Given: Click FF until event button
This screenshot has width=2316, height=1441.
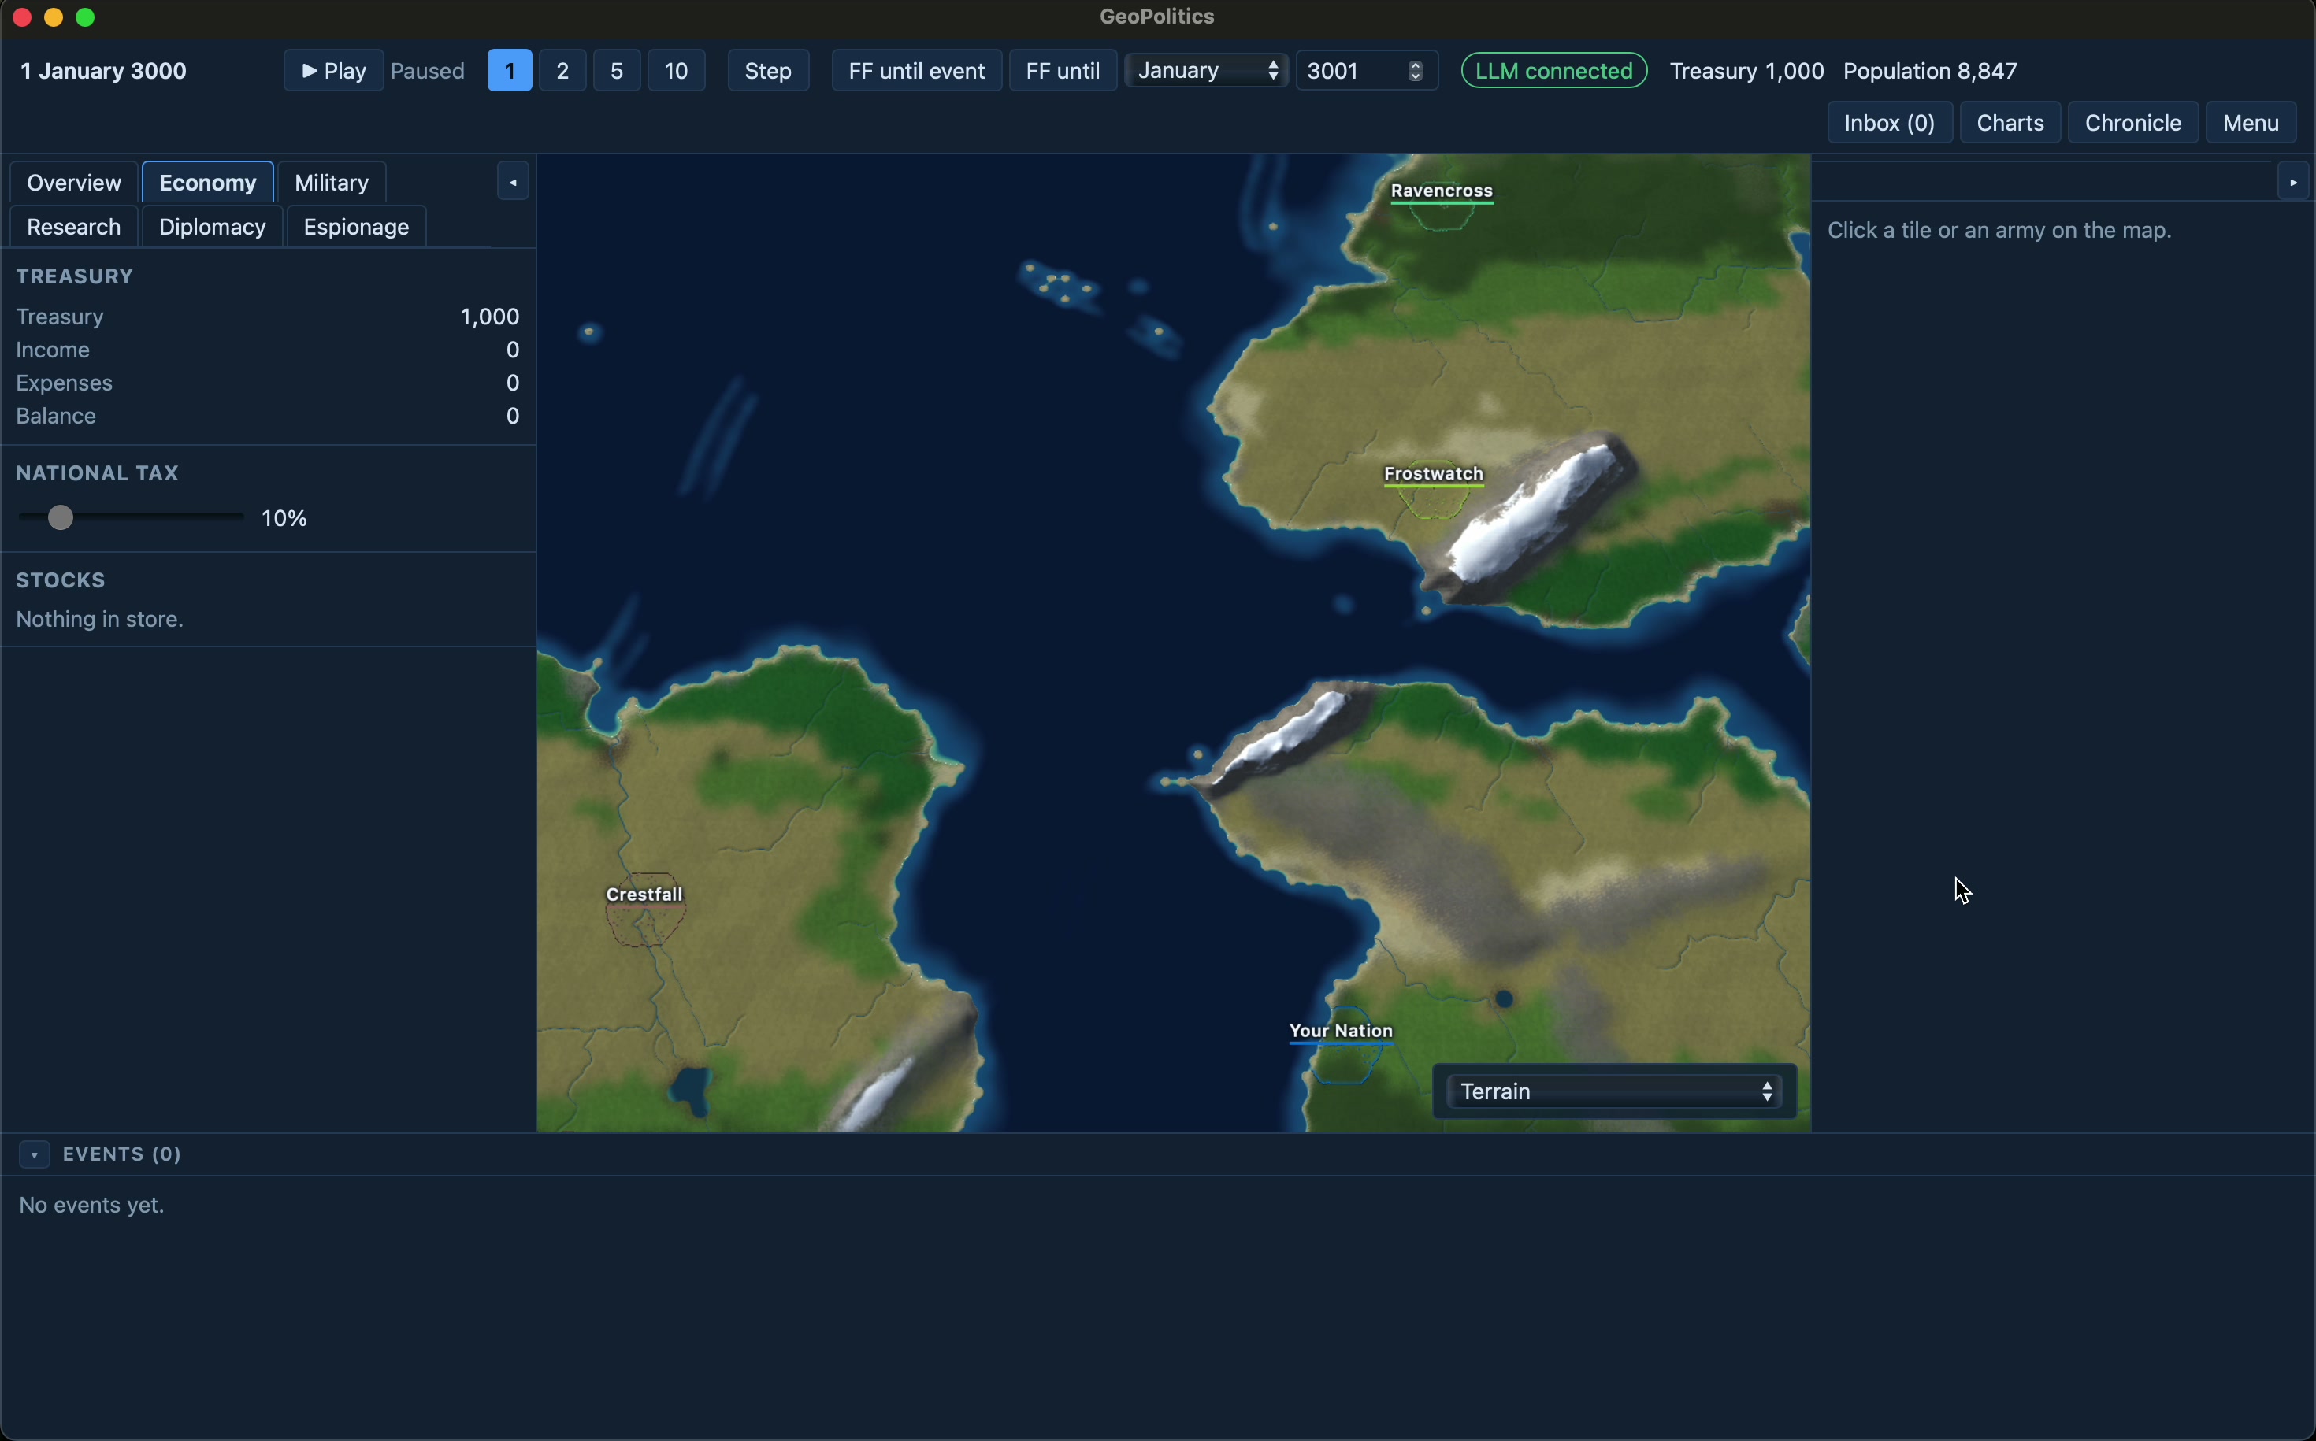Looking at the screenshot, I should [x=916, y=71].
